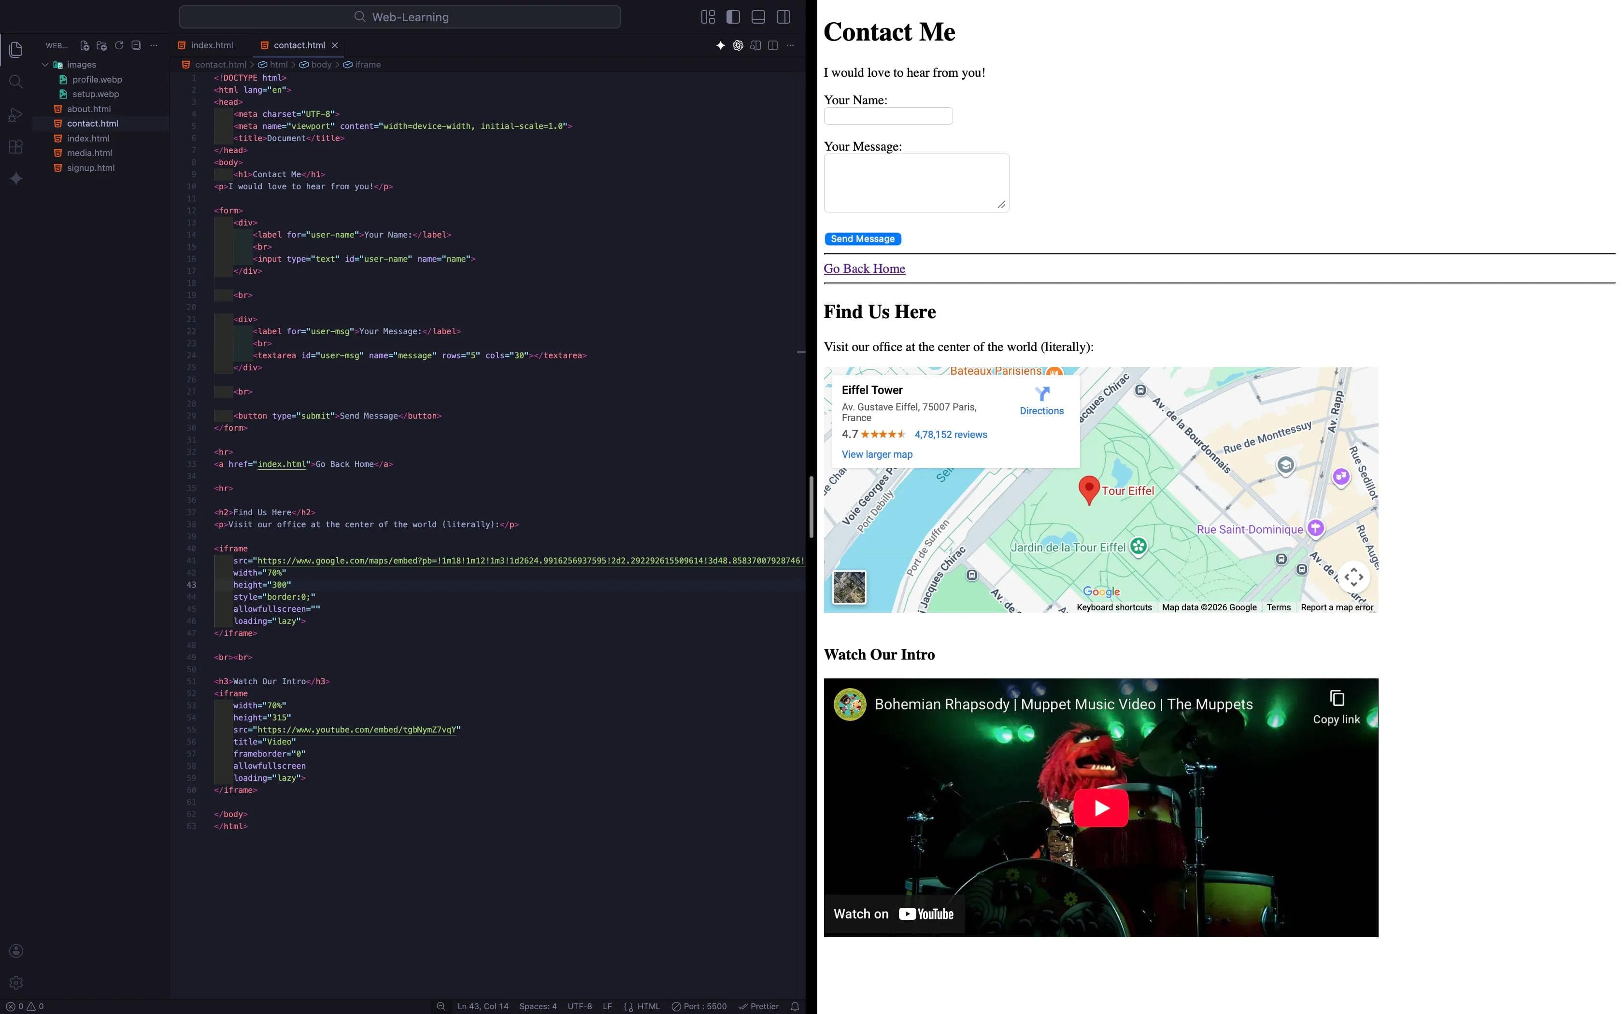The height and width of the screenshot is (1014, 1623).
Task: Click the New Folder icon in explorer
Action: (102, 45)
